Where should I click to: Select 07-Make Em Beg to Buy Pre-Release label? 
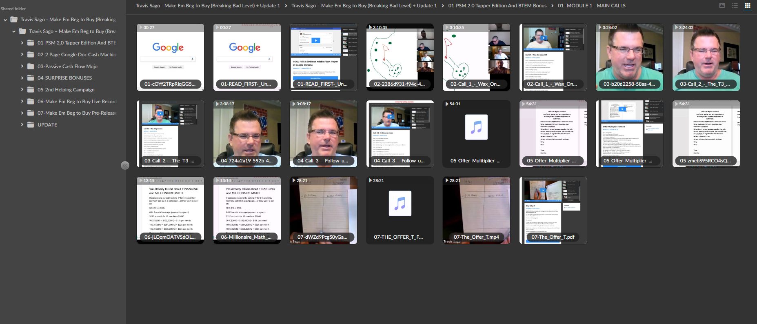pos(77,113)
